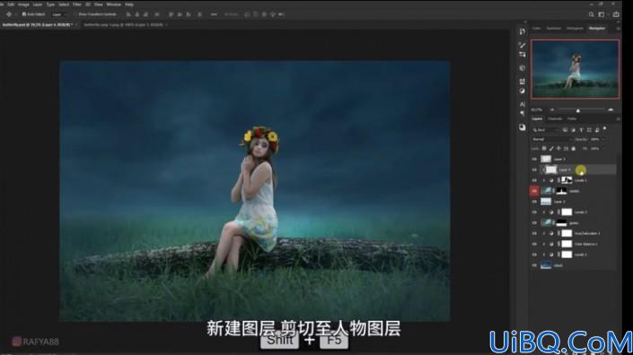Image resolution: width=633 pixels, height=355 pixels.
Task: Hide the Layer 2 eye icon
Action: pos(534,202)
